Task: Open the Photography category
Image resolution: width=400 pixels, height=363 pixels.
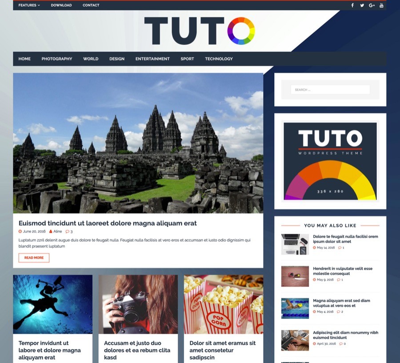Action: point(57,59)
